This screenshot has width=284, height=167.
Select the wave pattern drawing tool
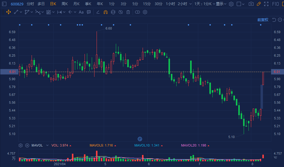tap(38, 12)
